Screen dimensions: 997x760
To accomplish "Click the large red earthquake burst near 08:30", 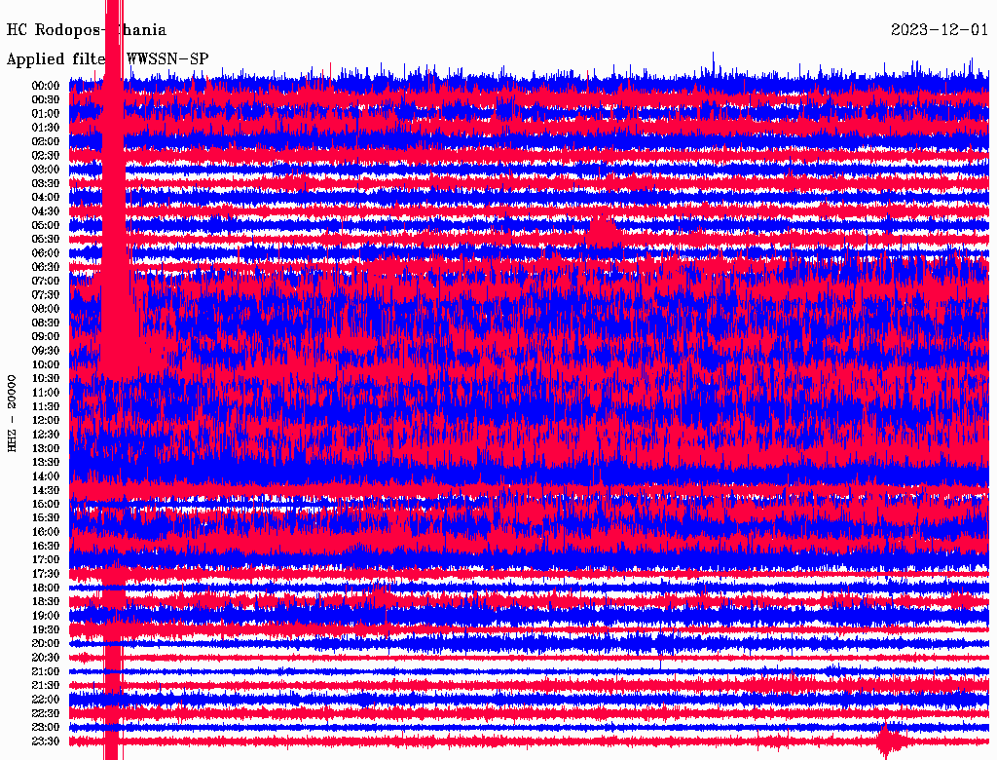I will [x=117, y=322].
